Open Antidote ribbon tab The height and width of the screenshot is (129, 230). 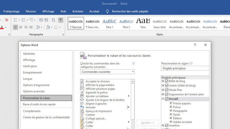point(78,11)
